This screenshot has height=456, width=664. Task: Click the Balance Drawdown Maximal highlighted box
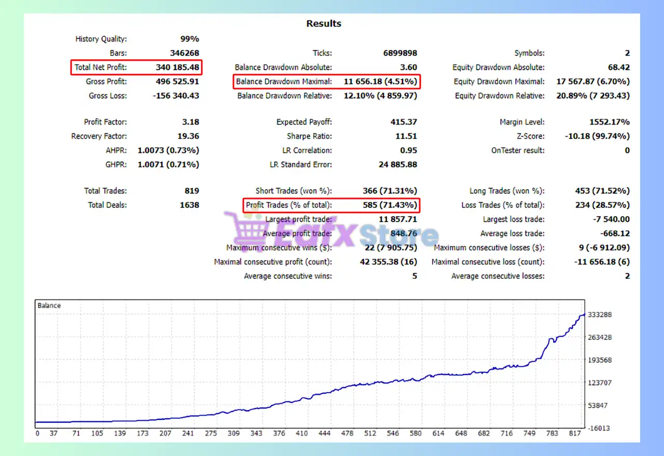click(326, 81)
